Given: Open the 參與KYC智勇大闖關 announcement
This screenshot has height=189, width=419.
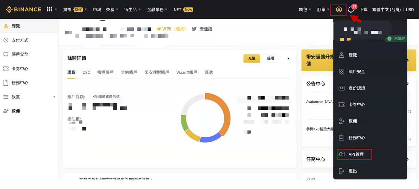Looking at the screenshot, I should tap(320, 129).
